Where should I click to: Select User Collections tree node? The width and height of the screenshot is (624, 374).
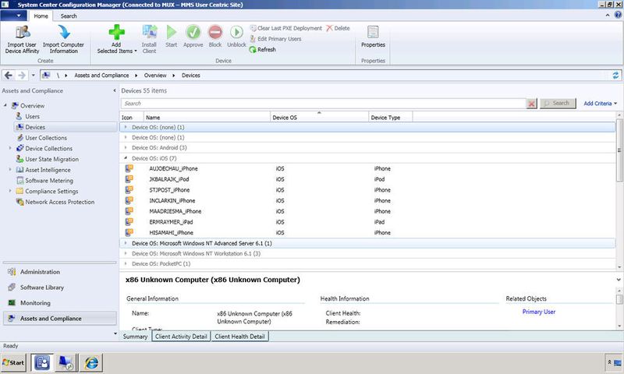46,138
